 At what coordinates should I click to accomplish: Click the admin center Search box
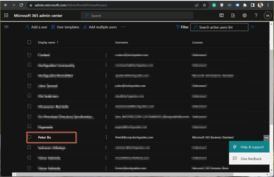pyautogui.click(x=137, y=16)
